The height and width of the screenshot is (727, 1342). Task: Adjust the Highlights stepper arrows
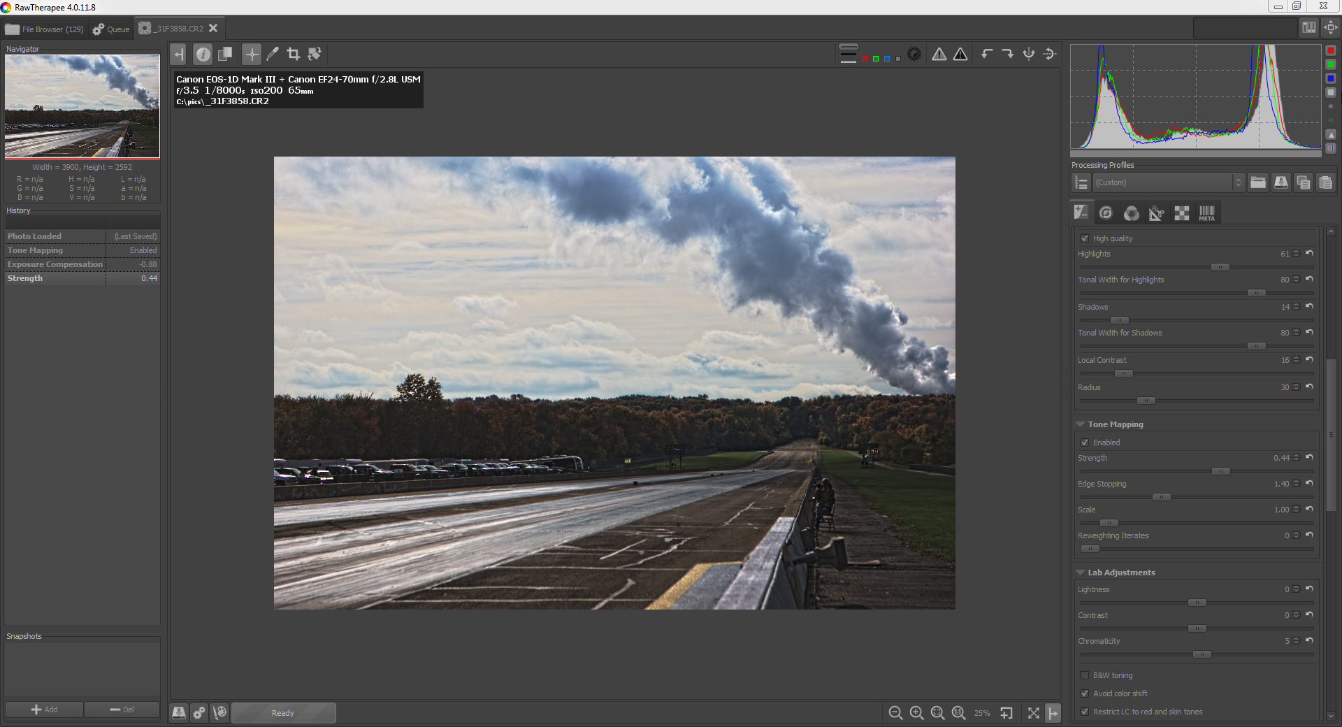point(1297,254)
